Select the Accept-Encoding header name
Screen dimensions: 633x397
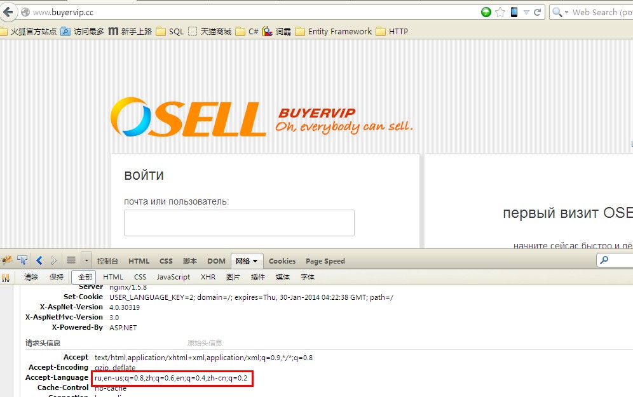coord(58,367)
